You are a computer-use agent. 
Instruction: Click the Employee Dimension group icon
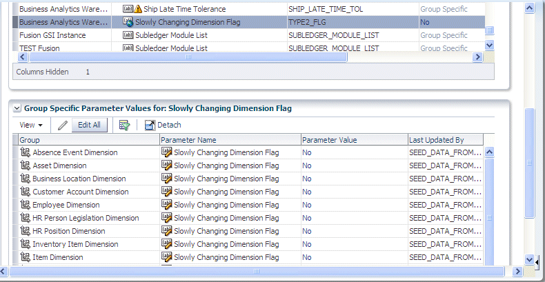pyautogui.click(x=26, y=205)
